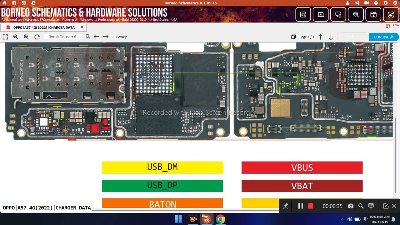Select the red VBUS legend swatch
Image resolution: width=400 pixels, height=225 pixels.
point(302,167)
